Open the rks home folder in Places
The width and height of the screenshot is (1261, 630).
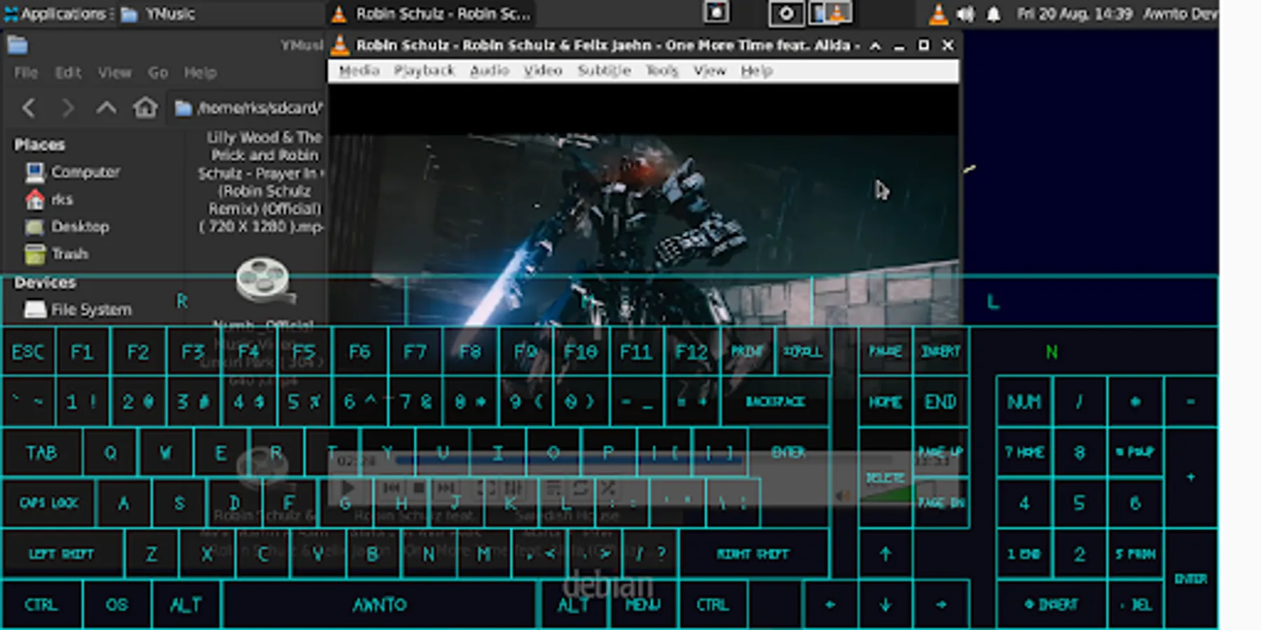tap(49, 199)
